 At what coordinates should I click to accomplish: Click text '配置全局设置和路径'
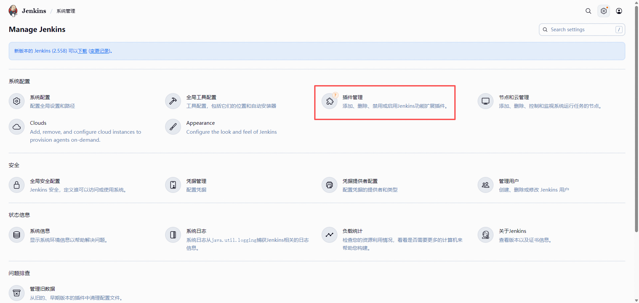coord(53,106)
